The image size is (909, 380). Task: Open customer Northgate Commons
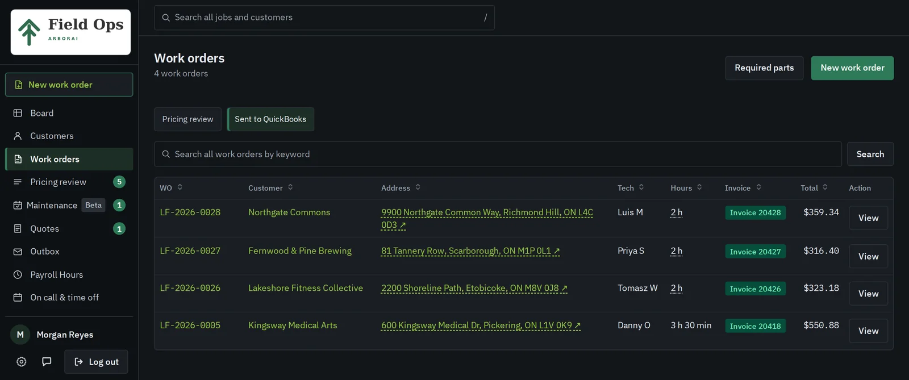coord(289,212)
